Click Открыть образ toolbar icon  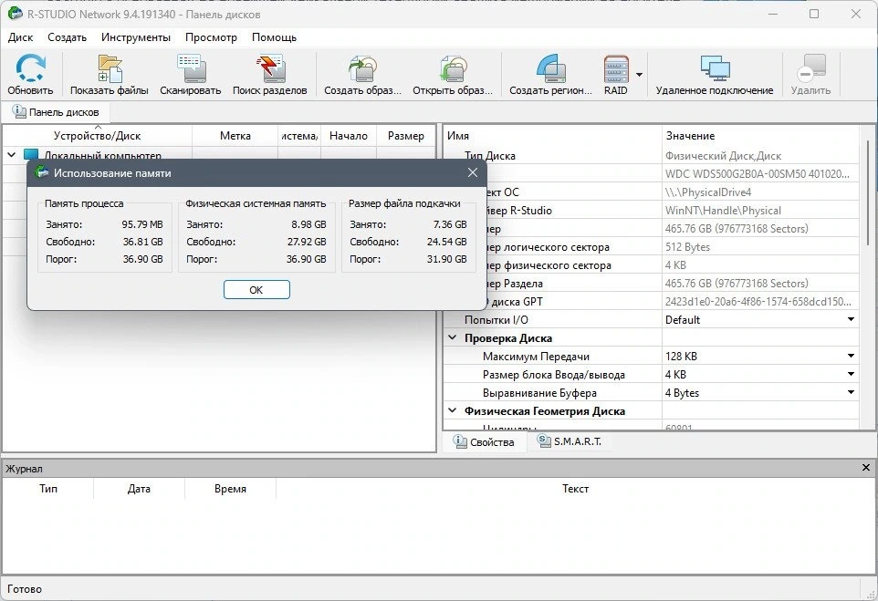[x=453, y=68]
